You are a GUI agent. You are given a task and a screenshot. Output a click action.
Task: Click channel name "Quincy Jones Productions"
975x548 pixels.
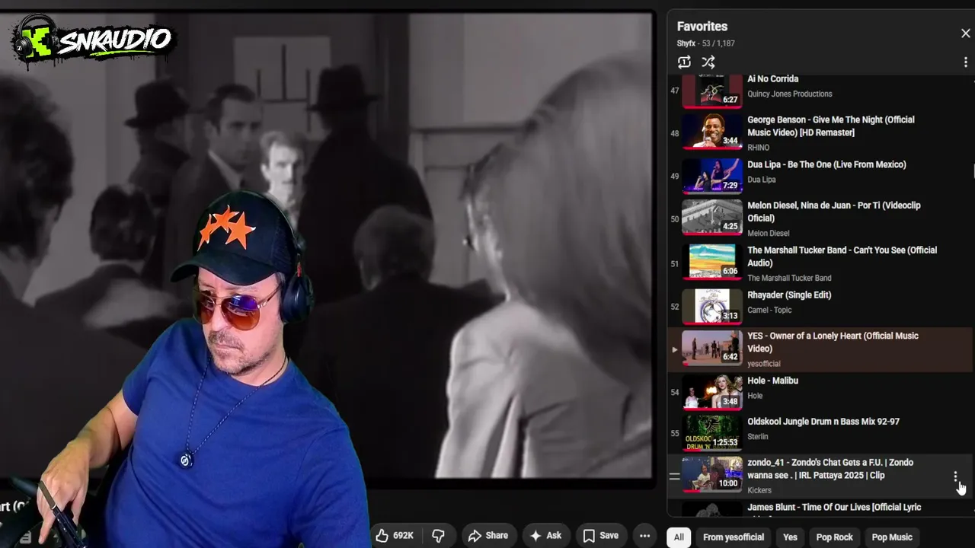pos(789,94)
